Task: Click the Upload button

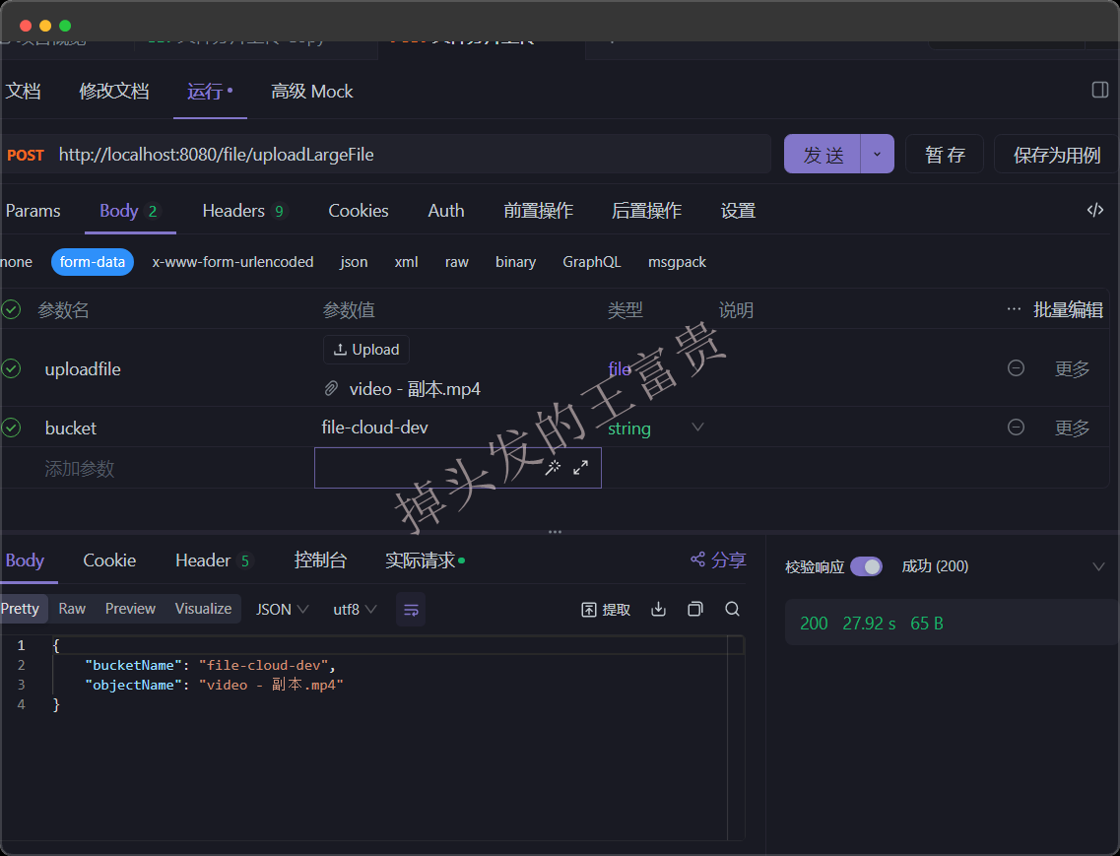Action: [x=366, y=350]
